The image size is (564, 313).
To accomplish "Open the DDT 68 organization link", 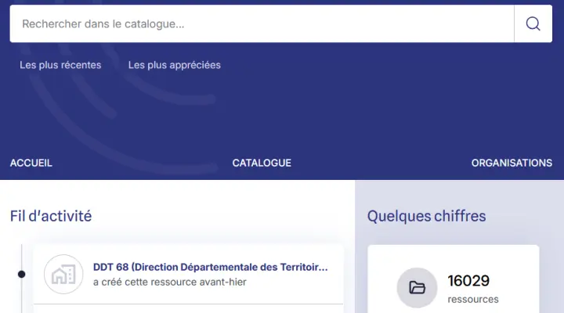I will [x=210, y=267].
